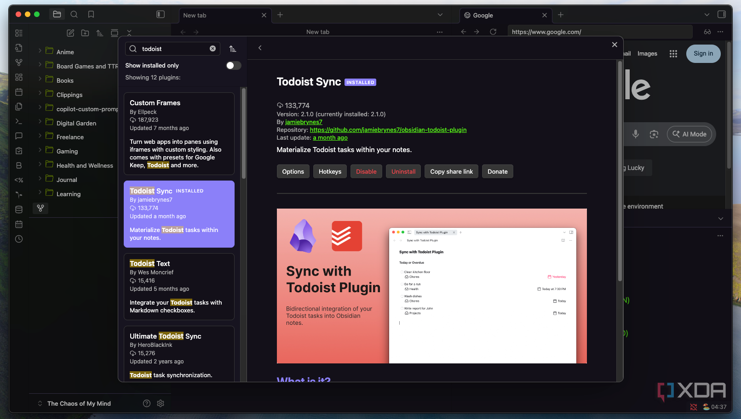Open the bookmarks pane icon

click(x=91, y=15)
